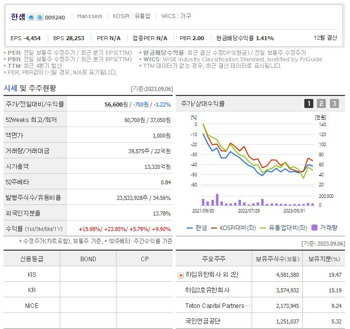Click the 시세 및 주주현황 section heading

[x=30, y=88]
